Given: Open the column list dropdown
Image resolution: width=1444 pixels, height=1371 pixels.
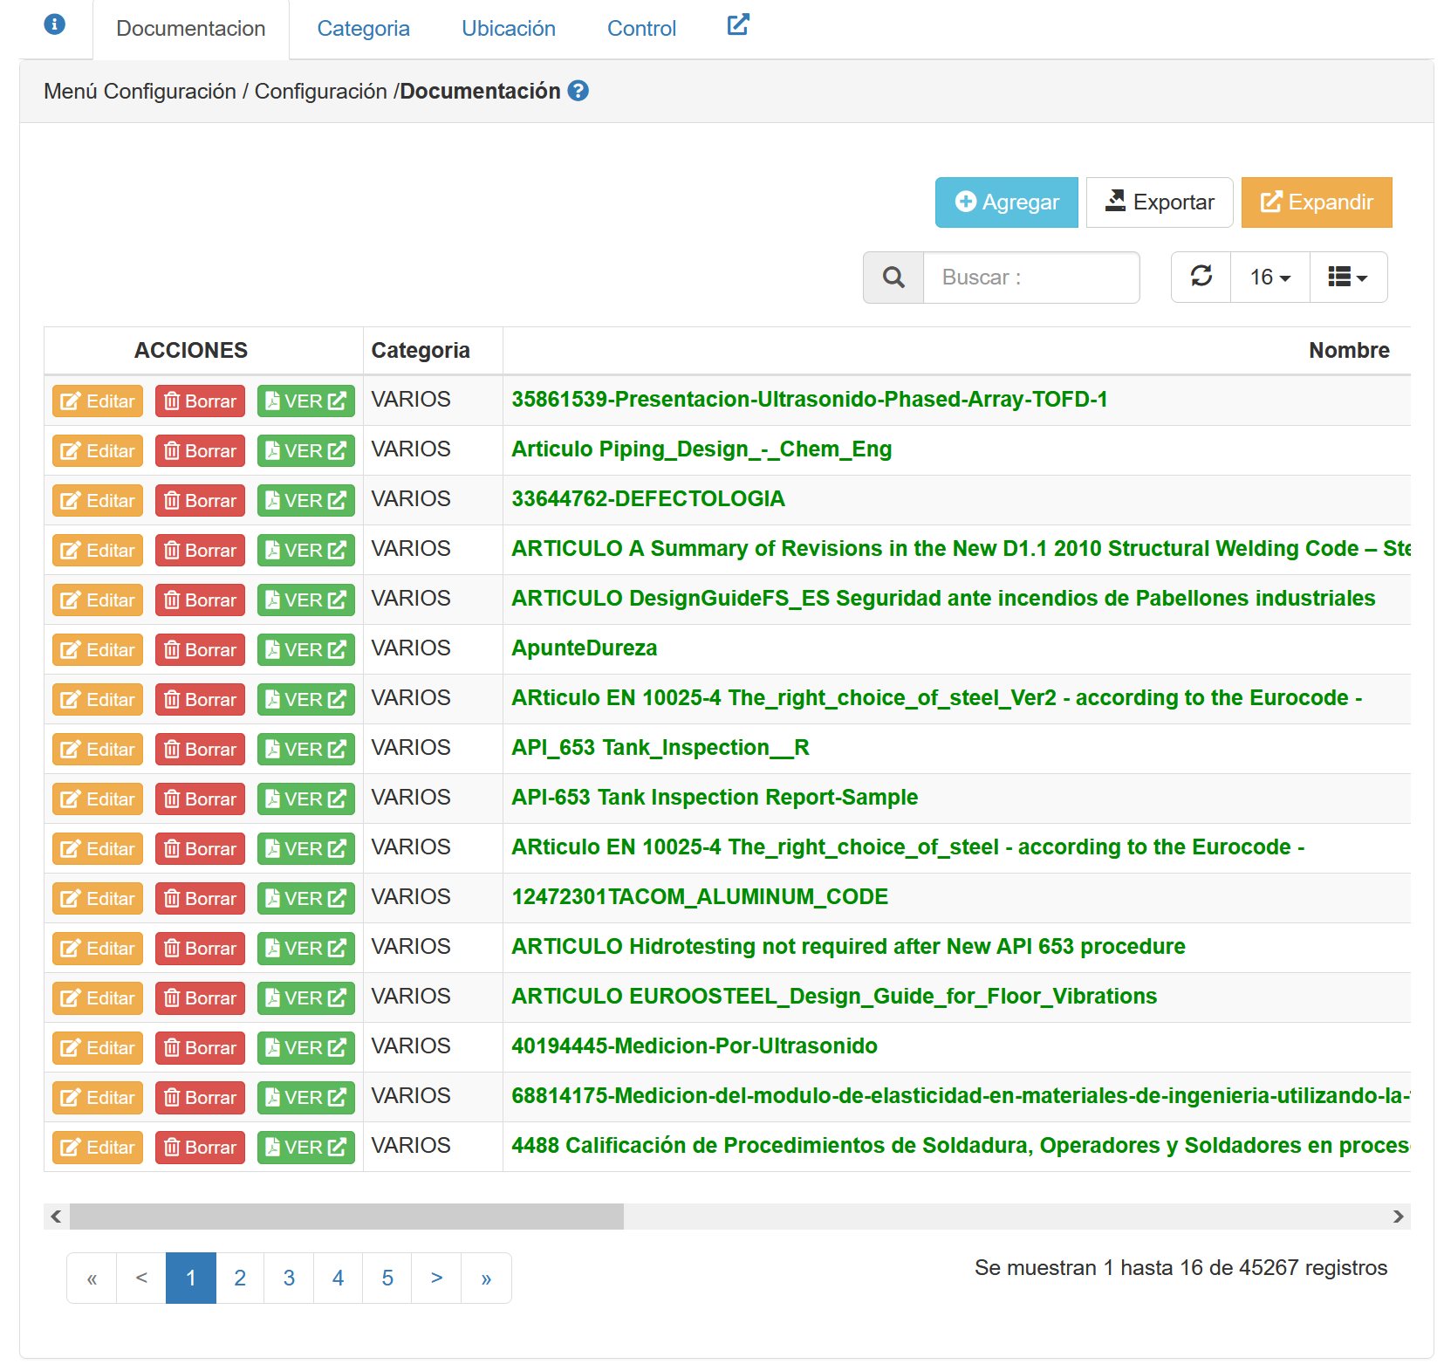Looking at the screenshot, I should tap(1347, 278).
